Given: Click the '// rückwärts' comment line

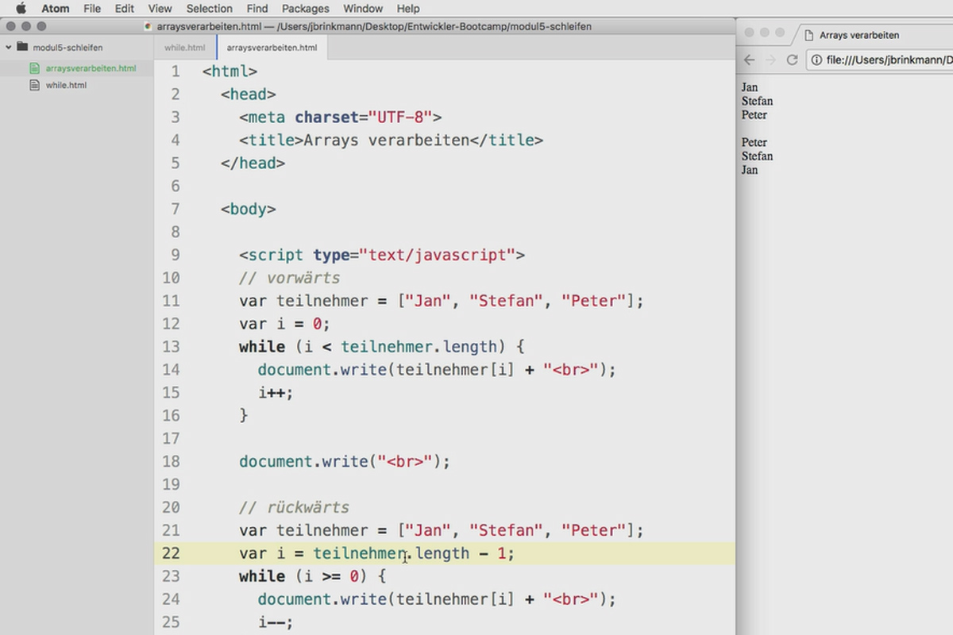Looking at the screenshot, I should (x=294, y=507).
